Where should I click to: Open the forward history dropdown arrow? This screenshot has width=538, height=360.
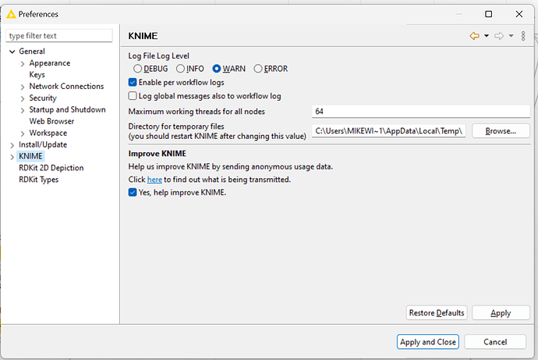point(511,36)
